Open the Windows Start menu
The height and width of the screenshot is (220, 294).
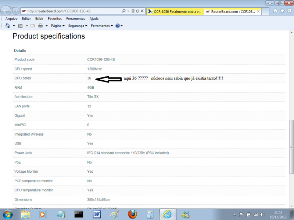8,214
